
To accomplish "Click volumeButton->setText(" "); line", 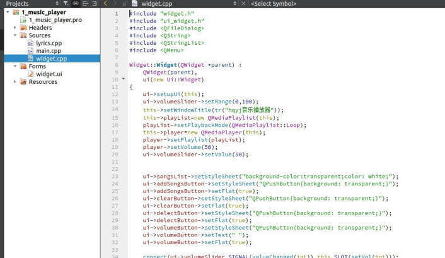I will point(195,235).
